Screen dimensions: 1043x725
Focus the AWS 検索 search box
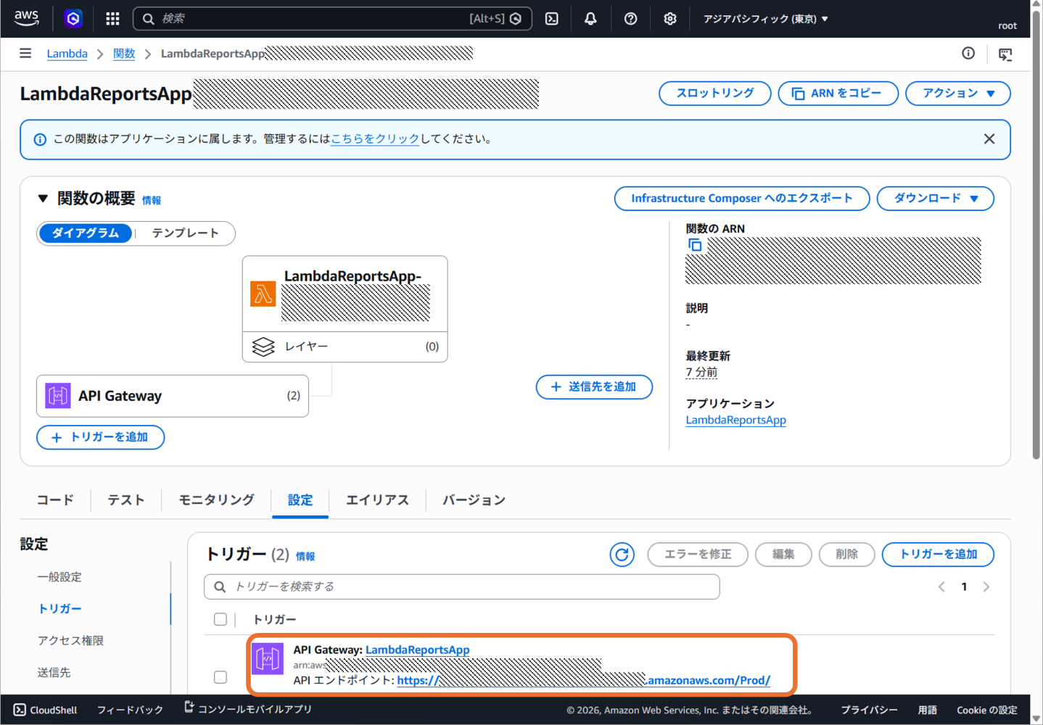click(333, 19)
